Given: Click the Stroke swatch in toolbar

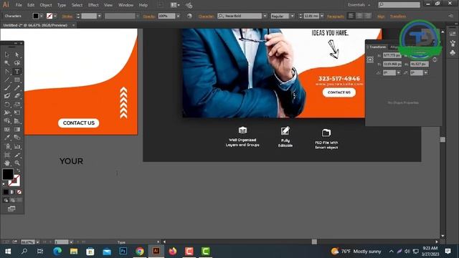Looking at the screenshot, I should point(15,181).
